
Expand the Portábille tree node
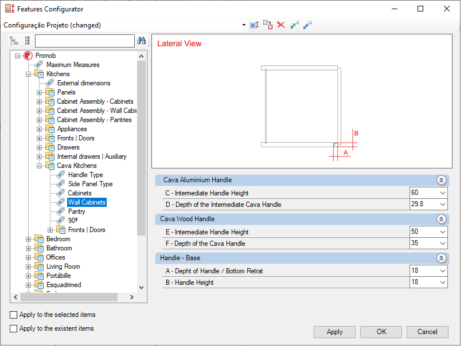tap(29, 276)
